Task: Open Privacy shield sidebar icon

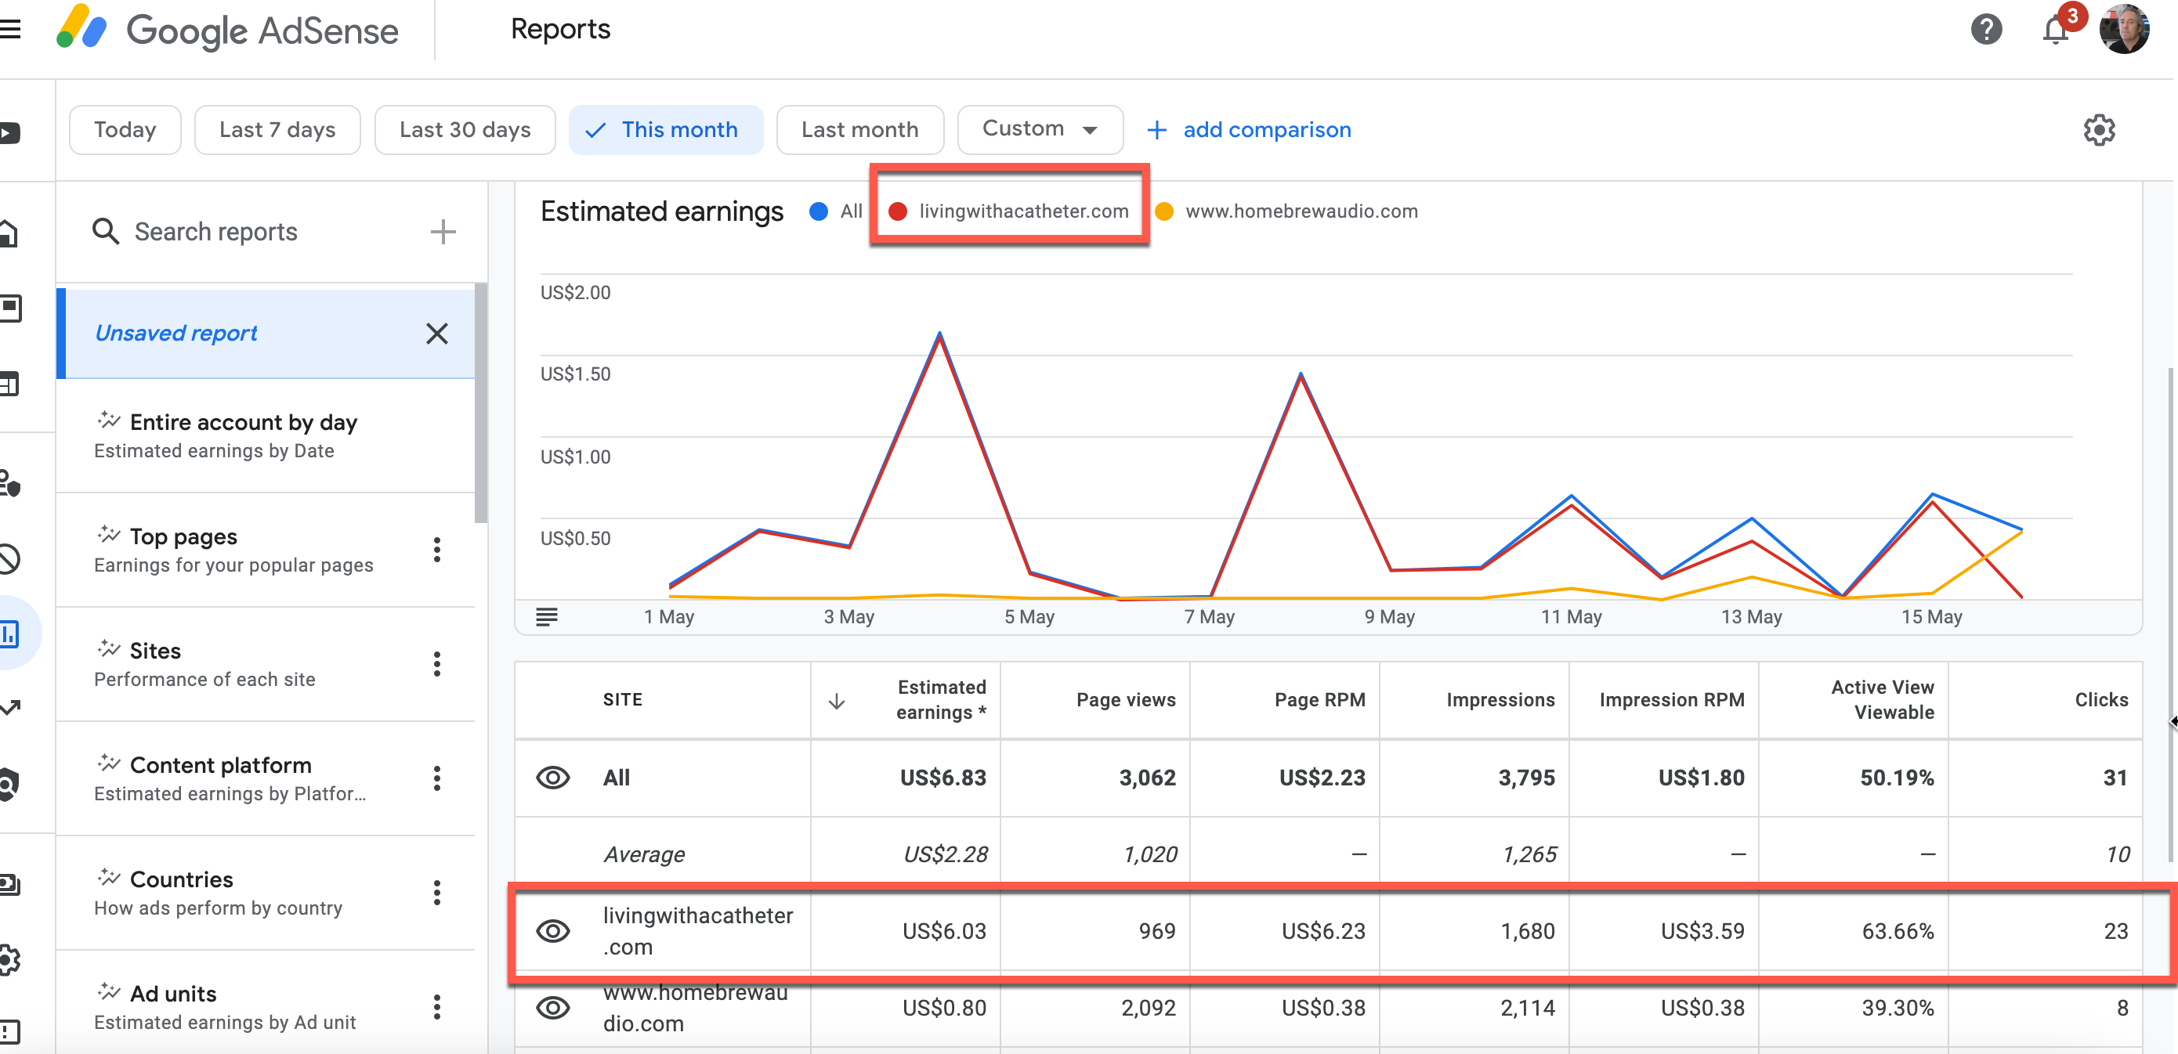Action: pyautogui.click(x=9, y=785)
